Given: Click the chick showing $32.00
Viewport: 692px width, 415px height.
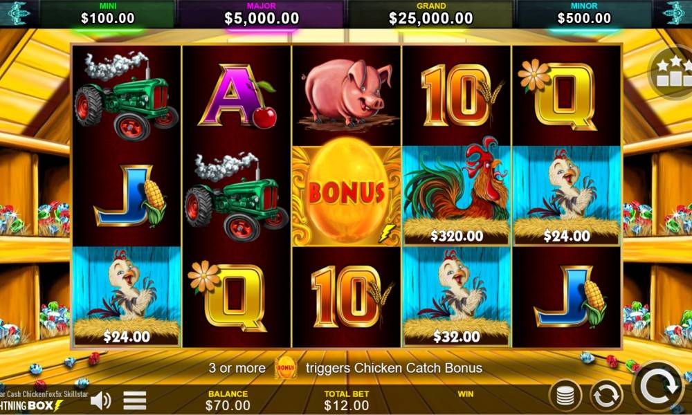Looking at the screenshot, I should coord(456,296).
